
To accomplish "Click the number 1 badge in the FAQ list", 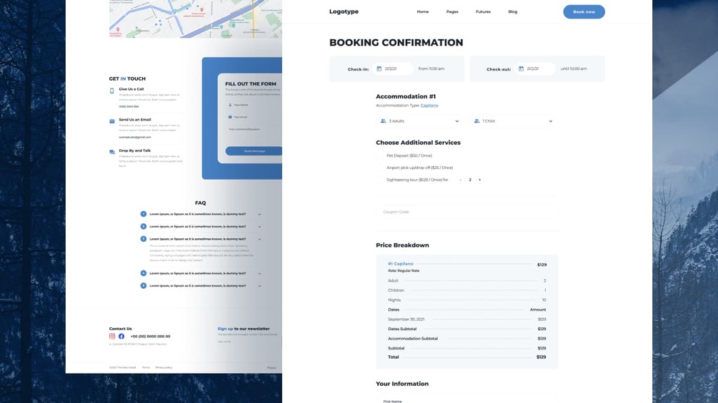I will (x=144, y=214).
